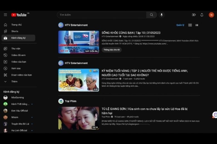The width and height of the screenshot is (217, 144).
Task: Open Video đã xem history
Action: 19,55
